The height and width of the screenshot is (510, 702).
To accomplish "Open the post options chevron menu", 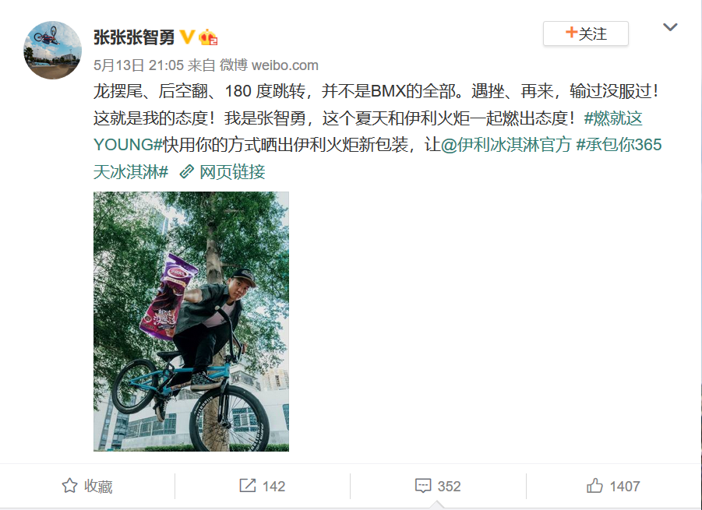I will [670, 27].
